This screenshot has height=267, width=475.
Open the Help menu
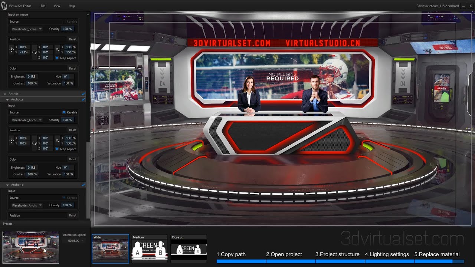pyautogui.click(x=72, y=6)
